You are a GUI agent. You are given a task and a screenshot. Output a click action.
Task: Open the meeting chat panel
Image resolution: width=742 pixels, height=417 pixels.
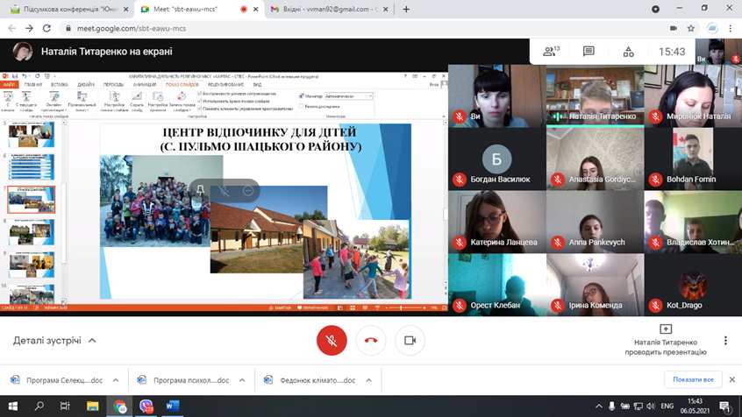point(589,52)
